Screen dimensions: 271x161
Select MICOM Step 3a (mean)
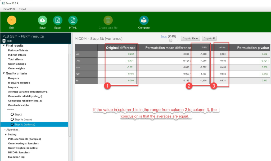pos(12,119)
